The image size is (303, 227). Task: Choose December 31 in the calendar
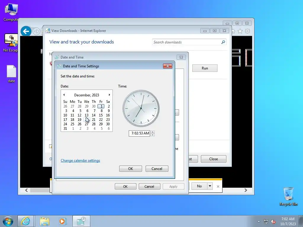click(65, 129)
